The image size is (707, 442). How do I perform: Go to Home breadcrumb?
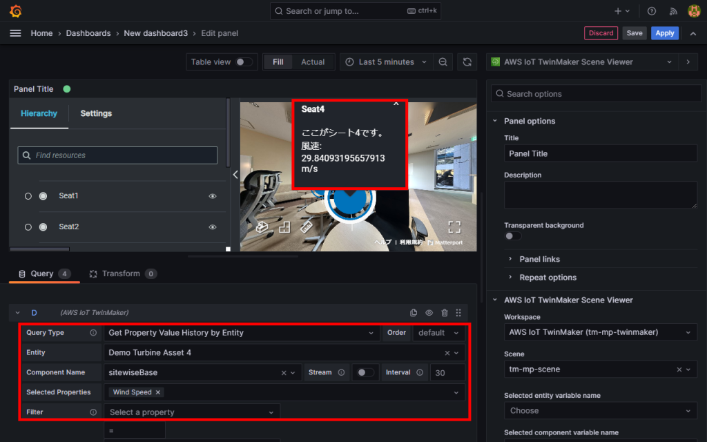[41, 33]
